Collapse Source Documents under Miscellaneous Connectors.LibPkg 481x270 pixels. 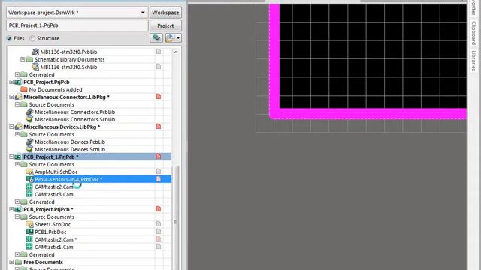click(x=17, y=104)
